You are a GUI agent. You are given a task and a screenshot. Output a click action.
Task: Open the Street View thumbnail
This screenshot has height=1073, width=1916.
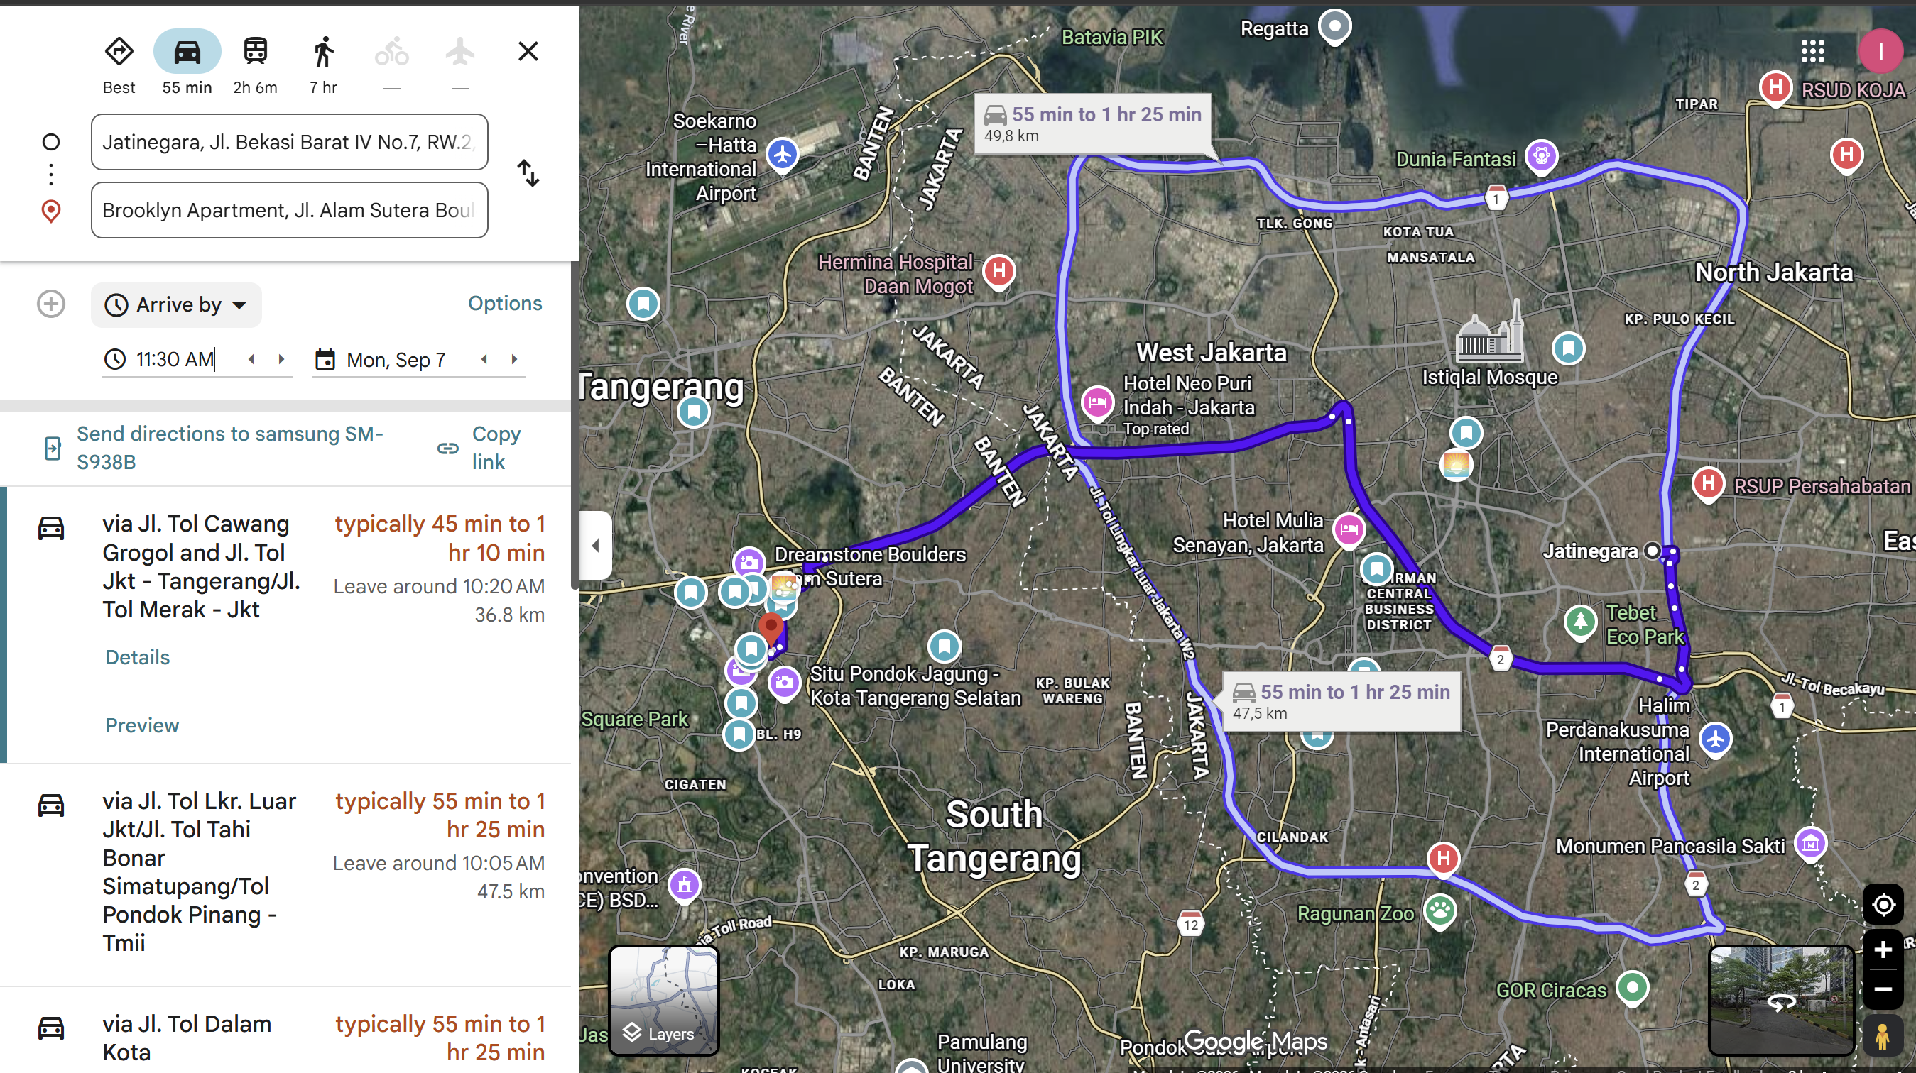coord(1780,1001)
